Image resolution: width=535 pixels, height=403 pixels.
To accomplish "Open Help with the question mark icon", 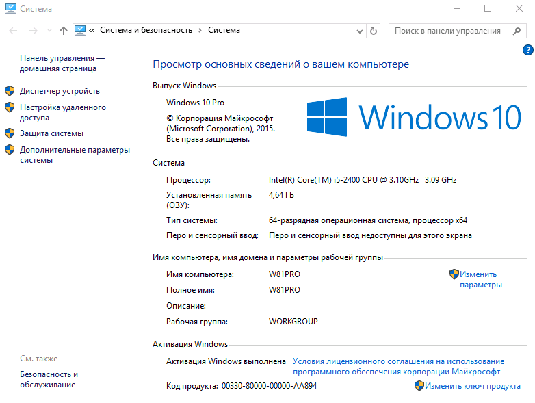I will (527, 50).
